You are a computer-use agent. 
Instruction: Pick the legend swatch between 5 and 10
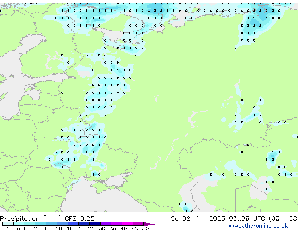click(x=52, y=224)
